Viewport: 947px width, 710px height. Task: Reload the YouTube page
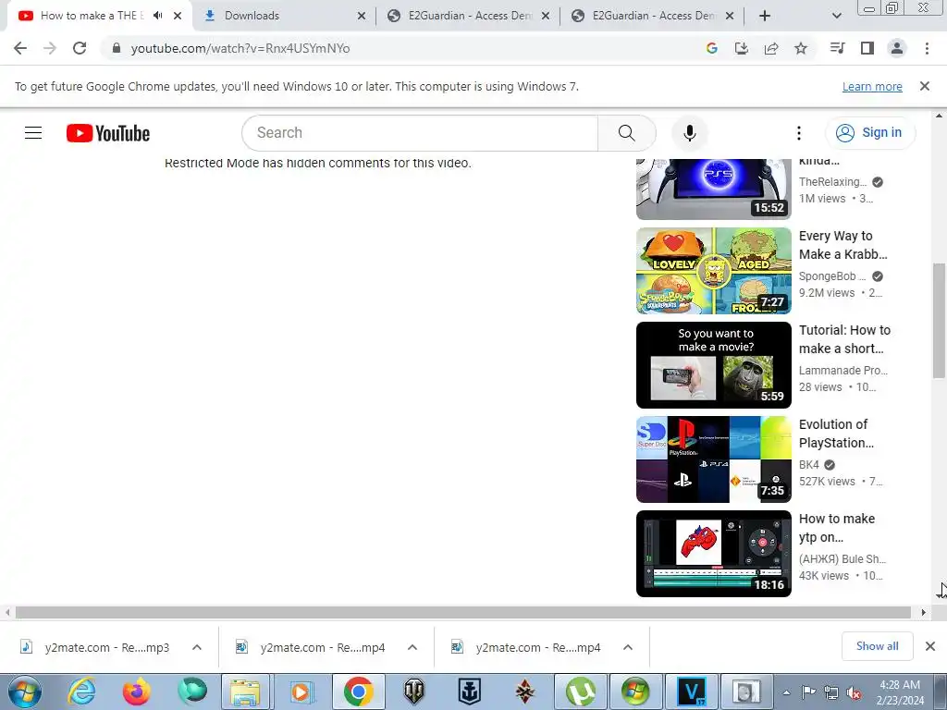[x=80, y=48]
